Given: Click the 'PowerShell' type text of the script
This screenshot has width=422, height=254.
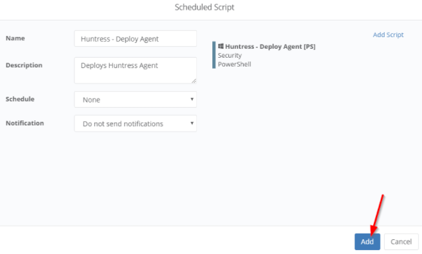Looking at the screenshot, I should [x=235, y=64].
